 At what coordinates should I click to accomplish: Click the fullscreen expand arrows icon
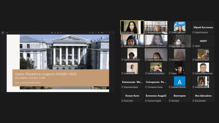click(x=90, y=33)
